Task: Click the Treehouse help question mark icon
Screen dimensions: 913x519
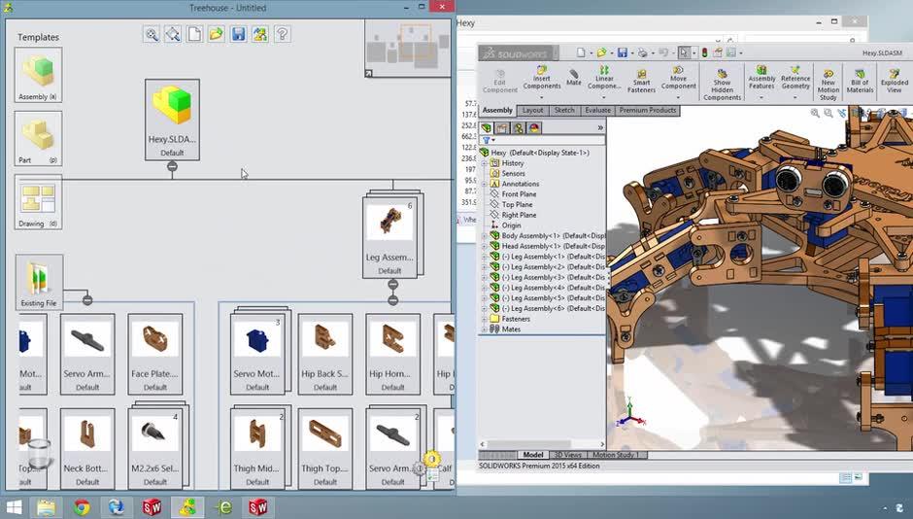Action: [x=282, y=34]
